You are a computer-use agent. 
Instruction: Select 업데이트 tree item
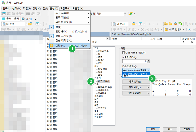[99, 117]
